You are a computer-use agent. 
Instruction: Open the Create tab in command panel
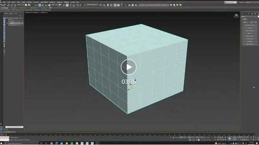(x=242, y=14)
